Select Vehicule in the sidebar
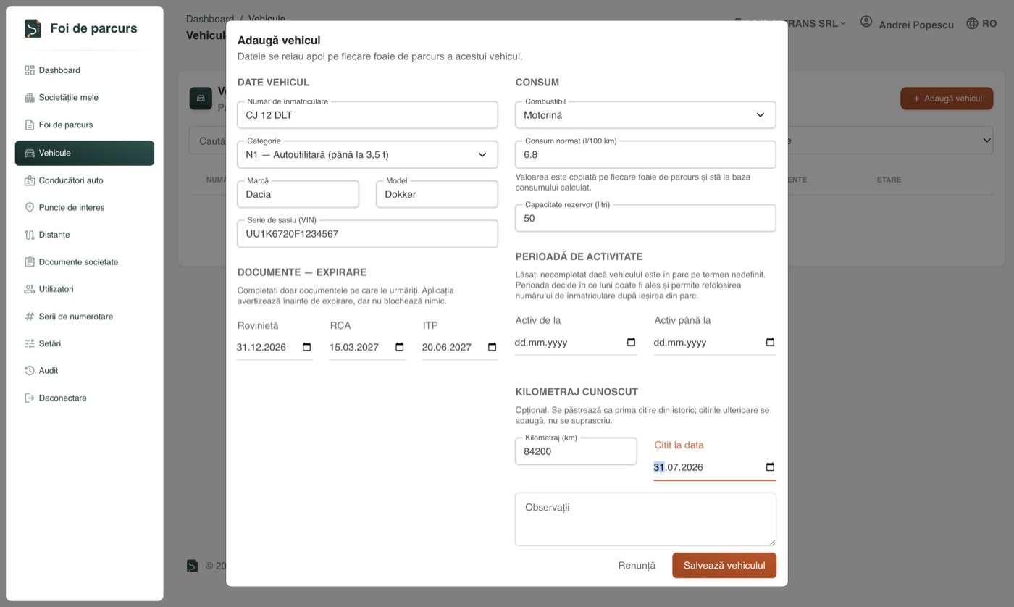 tap(85, 153)
